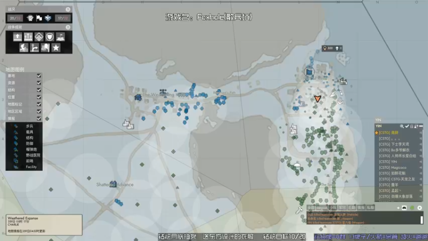Click the blue layered emblem in war status
The image size is (428, 241).
[x=48, y=18]
